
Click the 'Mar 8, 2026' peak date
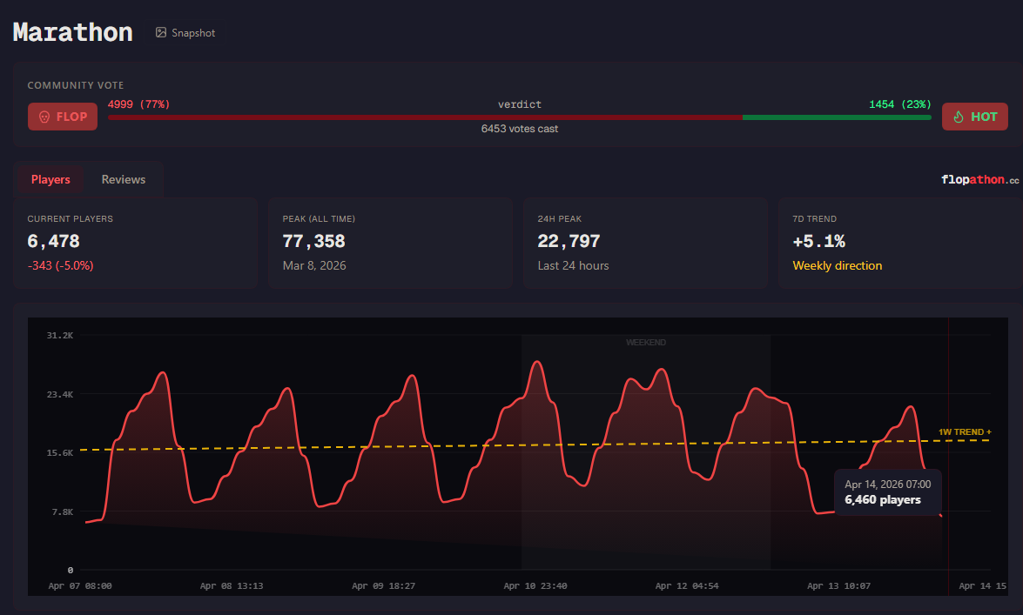click(x=314, y=265)
